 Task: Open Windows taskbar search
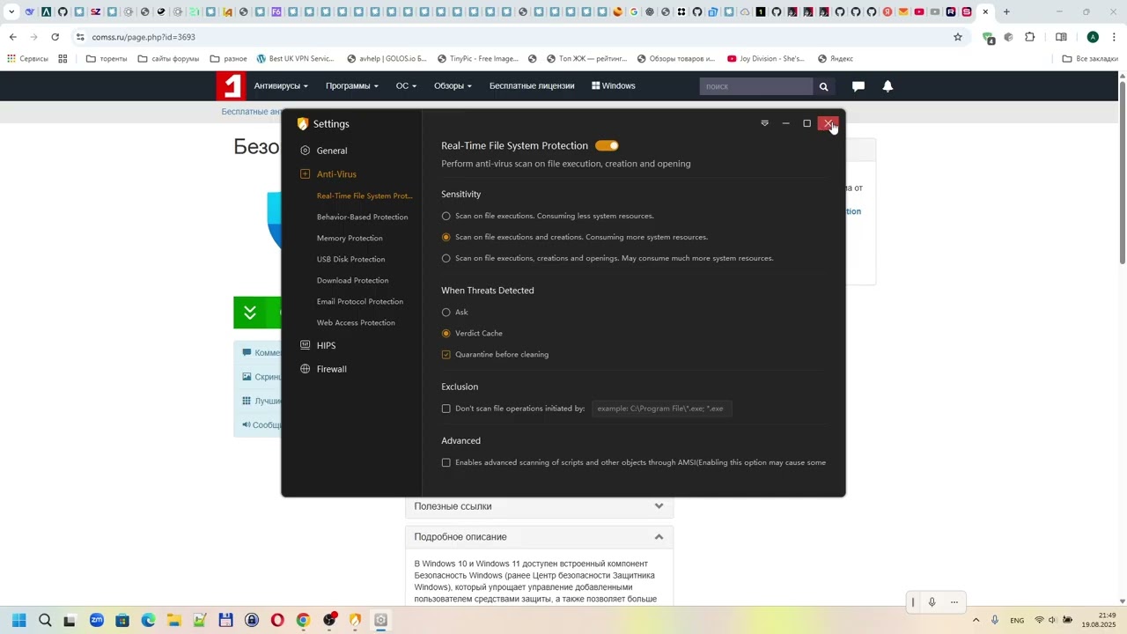45,620
